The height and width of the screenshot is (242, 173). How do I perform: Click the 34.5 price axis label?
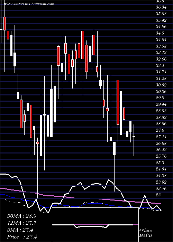[x=160, y=33]
